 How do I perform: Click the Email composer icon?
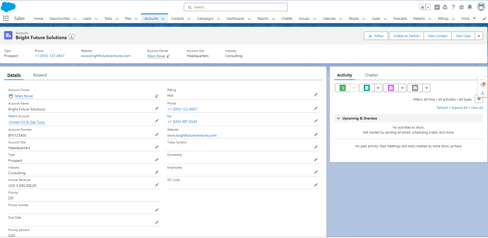415,88
